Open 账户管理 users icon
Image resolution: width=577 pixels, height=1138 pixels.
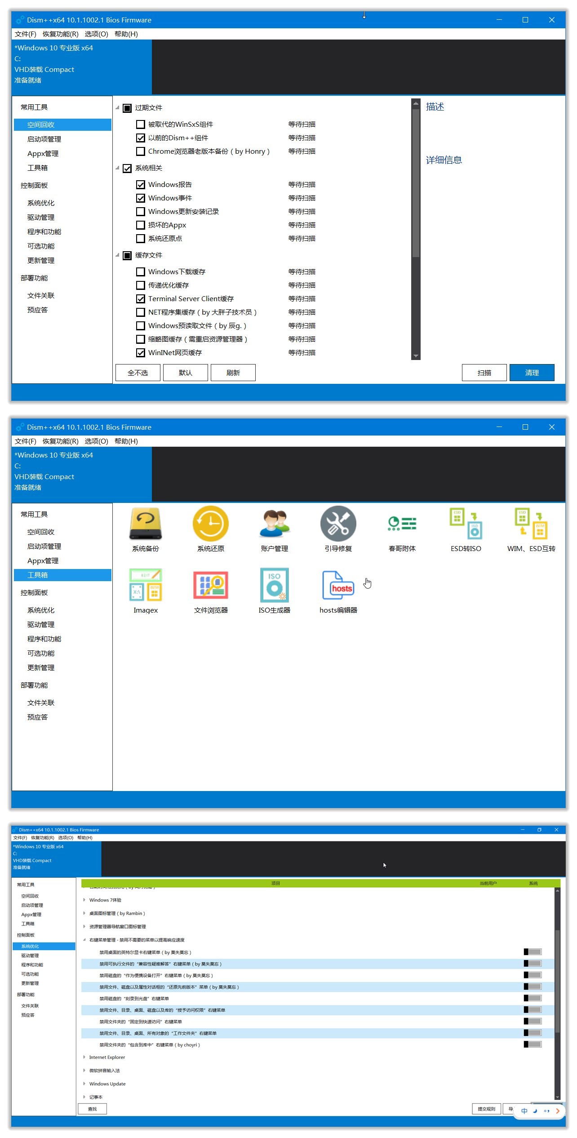[x=274, y=524]
